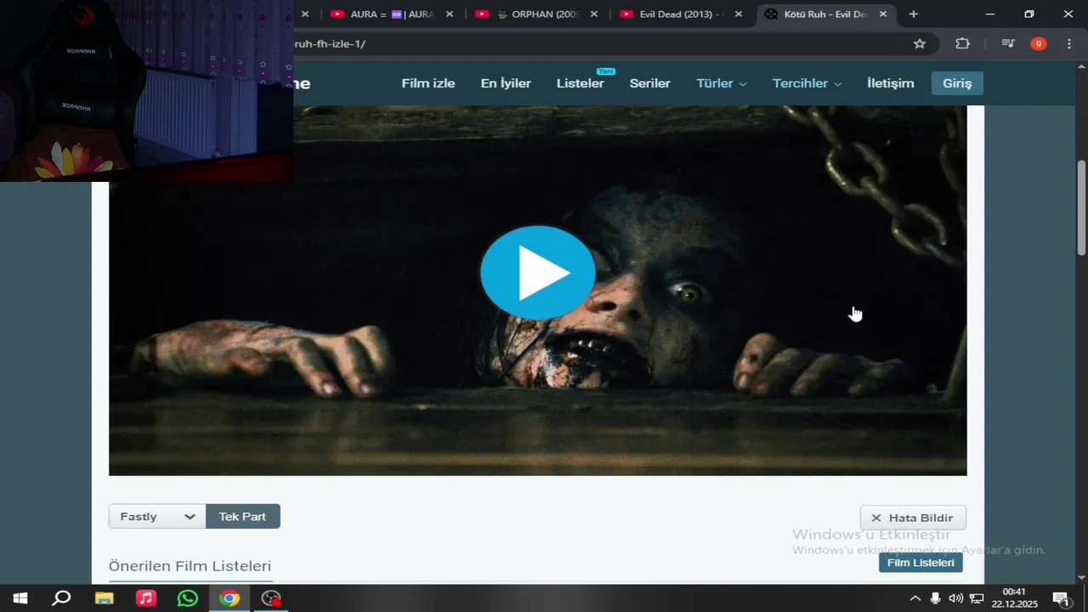
Task: Select the Tek Part button
Action: pyautogui.click(x=243, y=516)
